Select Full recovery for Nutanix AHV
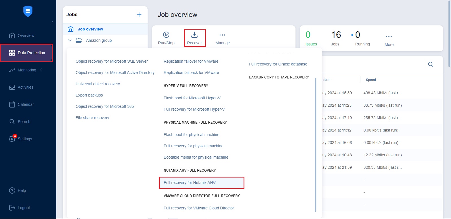Viewport: 451px width, 219px height. [189, 183]
